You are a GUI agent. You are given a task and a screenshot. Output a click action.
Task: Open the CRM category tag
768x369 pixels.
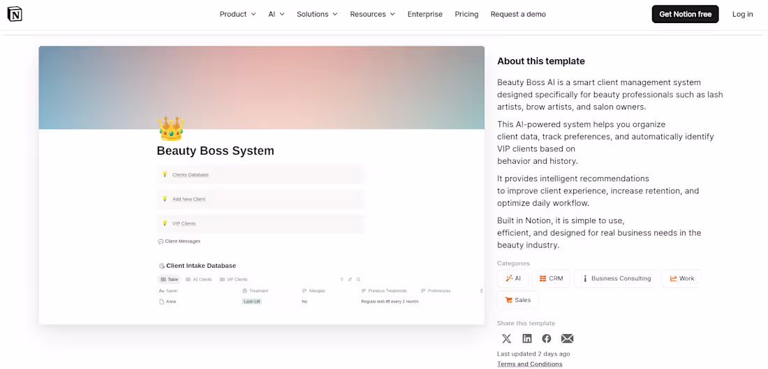click(x=551, y=278)
